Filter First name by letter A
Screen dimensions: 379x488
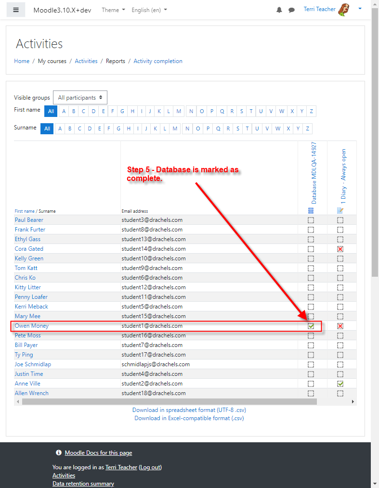64,111
